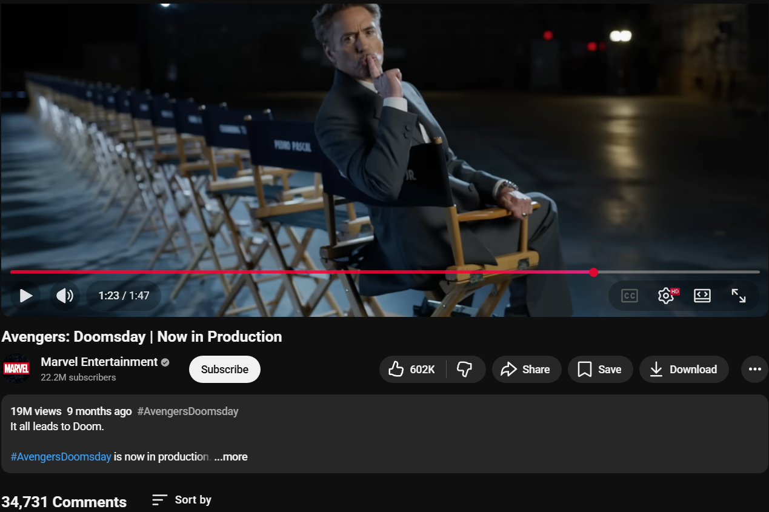Subscribe to Marvel Entertainment
The width and height of the screenshot is (769, 512).
[x=225, y=370]
